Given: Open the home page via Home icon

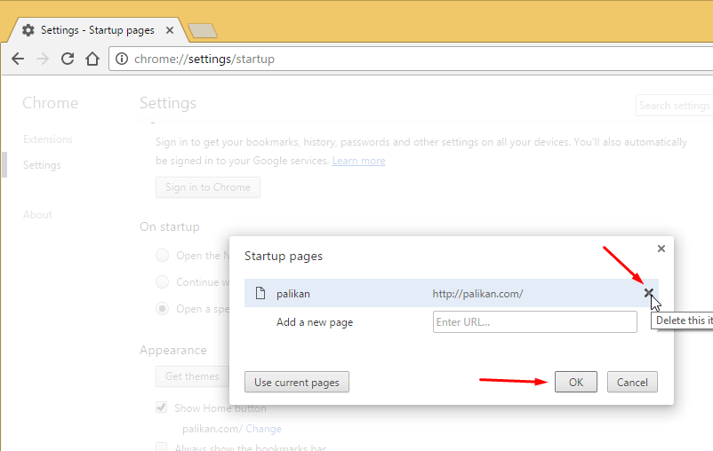Looking at the screenshot, I should click(x=92, y=59).
